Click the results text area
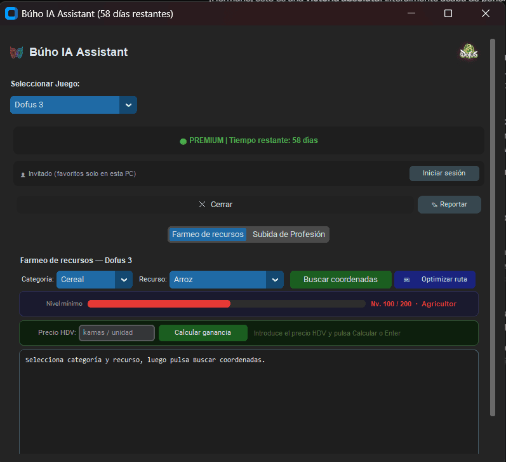The width and height of the screenshot is (506, 462). 249,402
